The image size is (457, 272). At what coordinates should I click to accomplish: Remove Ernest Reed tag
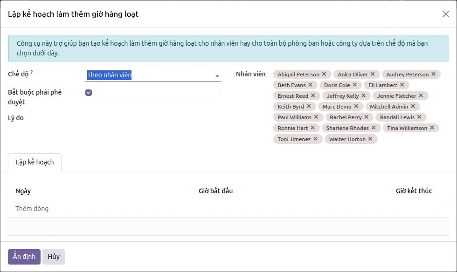(x=313, y=95)
